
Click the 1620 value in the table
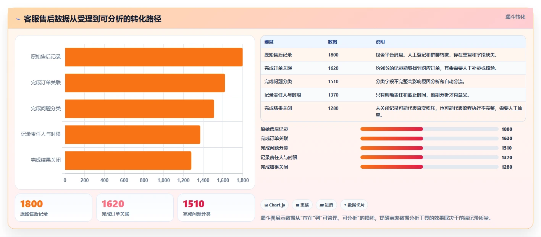[x=333, y=68]
